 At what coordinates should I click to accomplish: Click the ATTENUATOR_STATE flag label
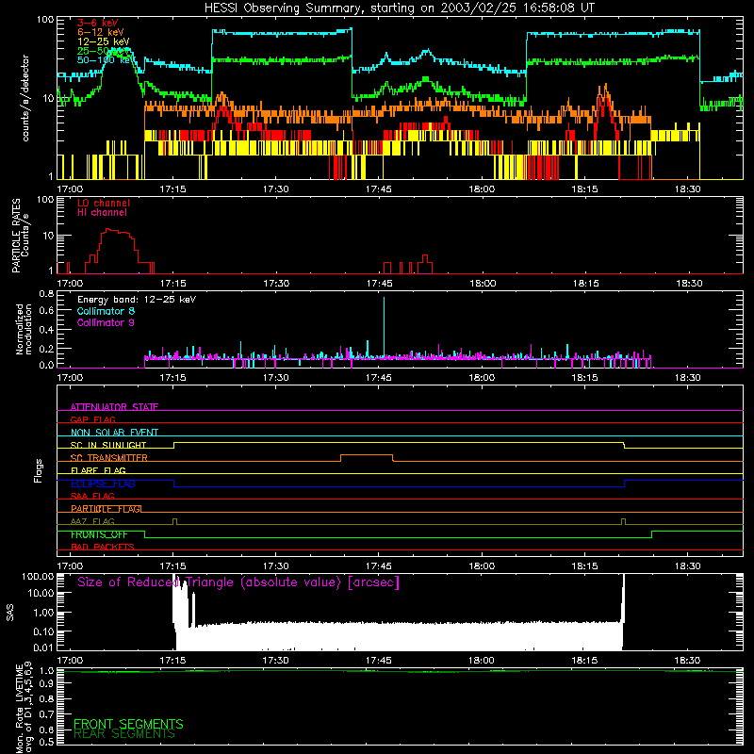point(114,407)
